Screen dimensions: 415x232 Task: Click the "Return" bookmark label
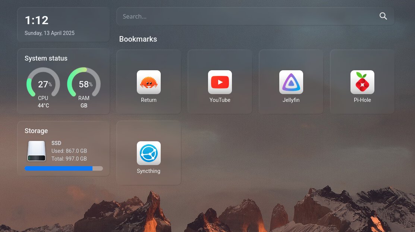coord(148,100)
